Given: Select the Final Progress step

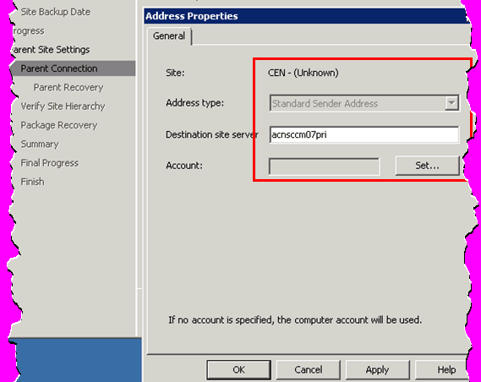Looking at the screenshot, I should pyautogui.click(x=50, y=163).
